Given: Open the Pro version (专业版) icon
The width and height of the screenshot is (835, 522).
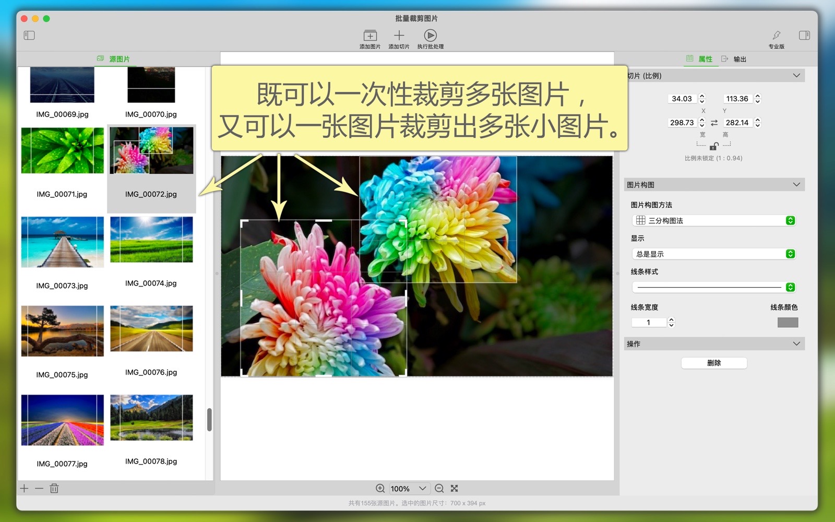Looking at the screenshot, I should (x=776, y=35).
